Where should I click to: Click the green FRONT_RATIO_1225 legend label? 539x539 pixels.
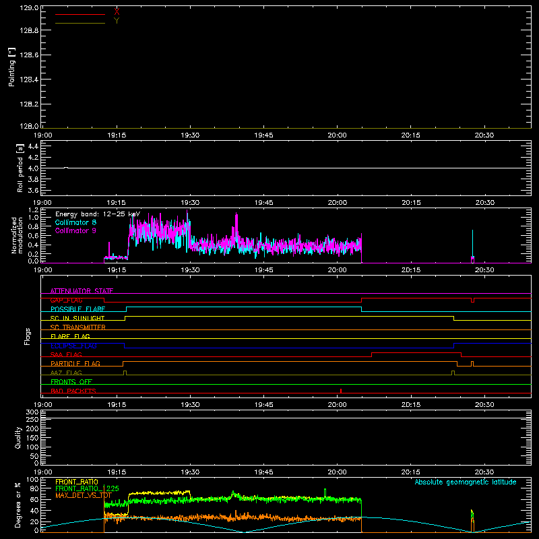pyautogui.click(x=87, y=489)
